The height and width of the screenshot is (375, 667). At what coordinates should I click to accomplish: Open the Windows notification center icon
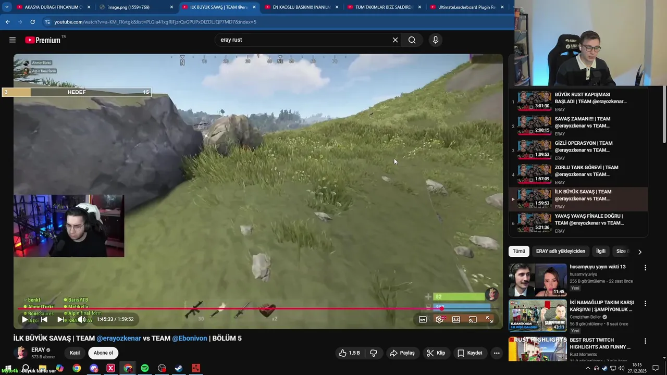(x=656, y=368)
